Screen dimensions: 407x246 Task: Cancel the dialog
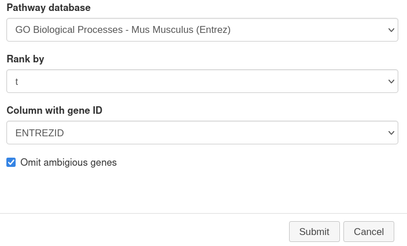tap(369, 232)
